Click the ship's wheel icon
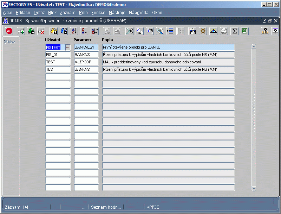The width and height of the screenshot is (281, 214). 203,31
